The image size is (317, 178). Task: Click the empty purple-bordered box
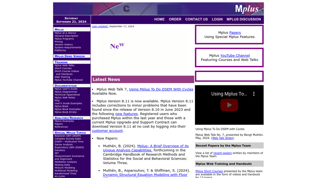tap(229, 77)
